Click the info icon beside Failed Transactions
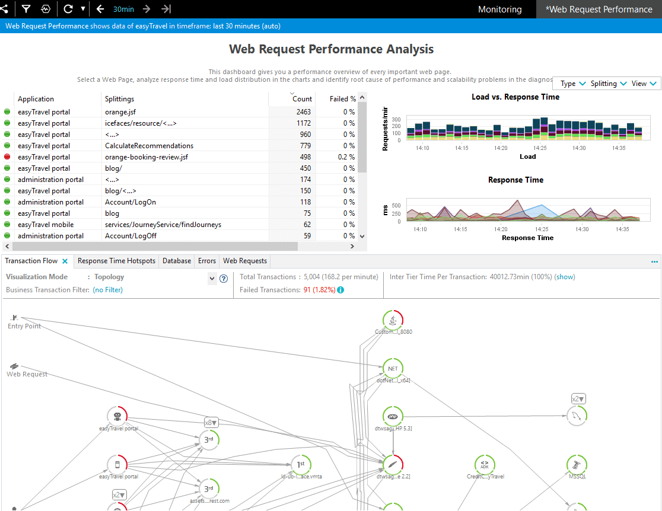The width and height of the screenshot is (662, 511). pyautogui.click(x=340, y=290)
